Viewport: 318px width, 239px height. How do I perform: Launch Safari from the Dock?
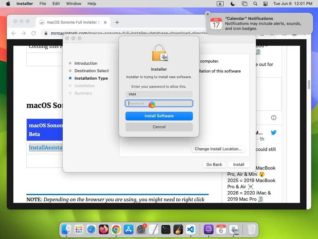coord(91,229)
